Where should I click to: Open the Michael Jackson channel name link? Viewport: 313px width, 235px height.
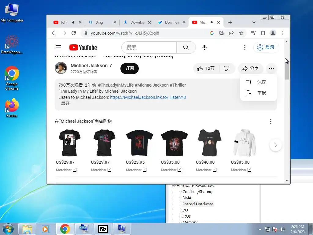(x=89, y=65)
